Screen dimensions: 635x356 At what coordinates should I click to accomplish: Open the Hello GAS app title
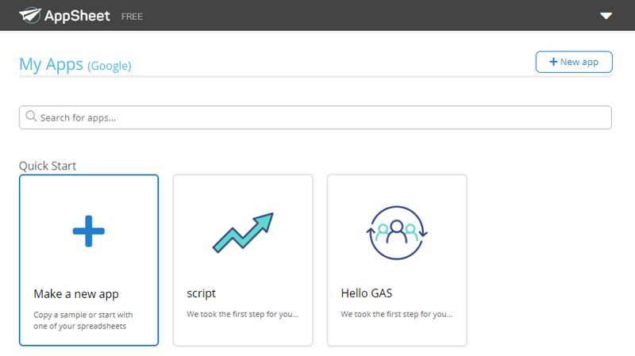[x=367, y=293]
